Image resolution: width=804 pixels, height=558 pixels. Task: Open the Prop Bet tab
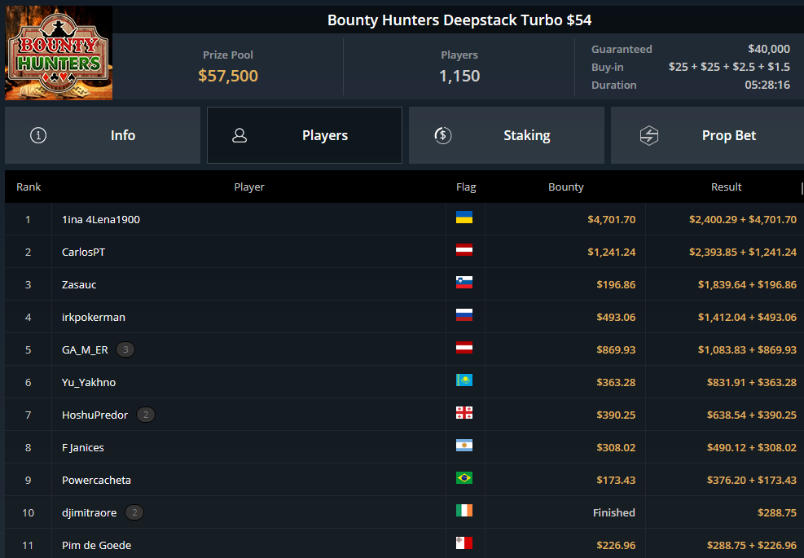point(708,135)
